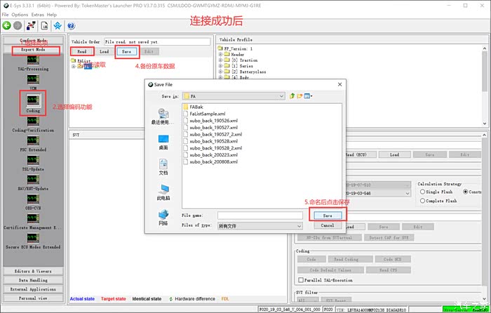Screen dimensions: 491x313
Task: Select the Complete Flash radio option
Action: 422,201
